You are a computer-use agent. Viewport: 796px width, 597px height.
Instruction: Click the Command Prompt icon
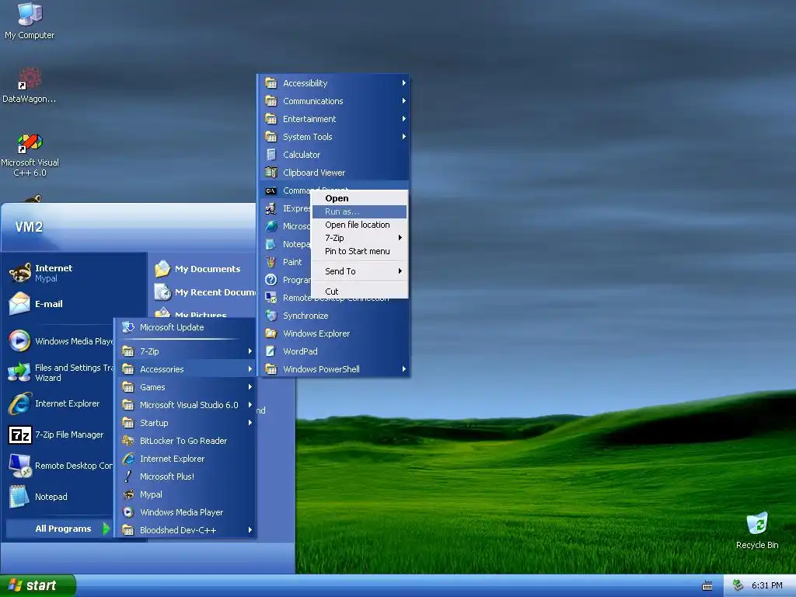click(x=271, y=191)
